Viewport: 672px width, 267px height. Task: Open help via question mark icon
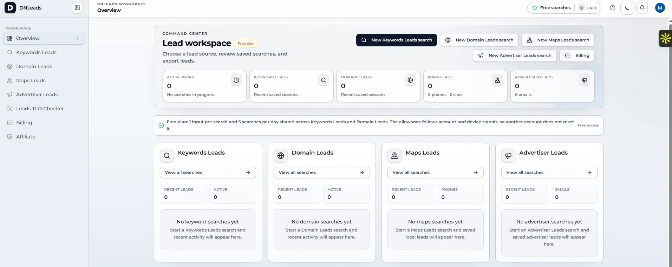(613, 8)
